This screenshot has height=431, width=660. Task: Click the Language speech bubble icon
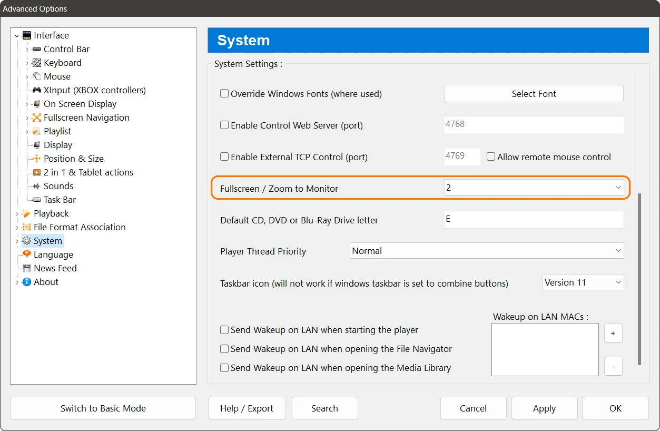[x=27, y=254]
